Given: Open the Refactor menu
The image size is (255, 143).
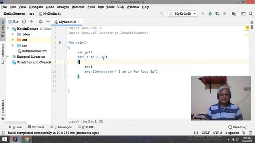Looking at the screenshot, I should coord(78,7).
